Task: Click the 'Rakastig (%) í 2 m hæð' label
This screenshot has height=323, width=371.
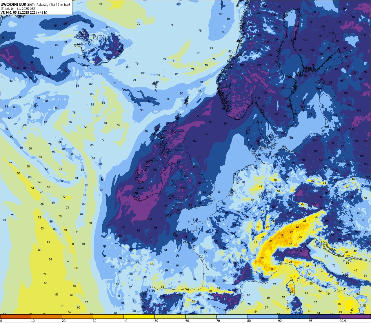Action: (x=53, y=4)
